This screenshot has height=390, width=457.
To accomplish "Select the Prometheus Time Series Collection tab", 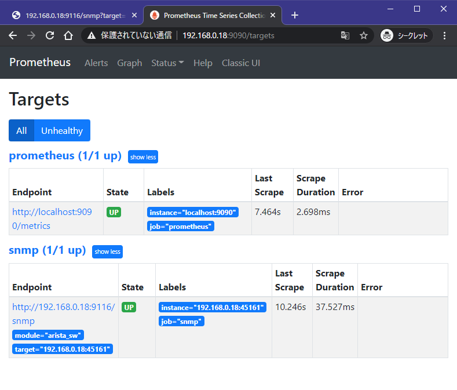I will click(x=212, y=15).
